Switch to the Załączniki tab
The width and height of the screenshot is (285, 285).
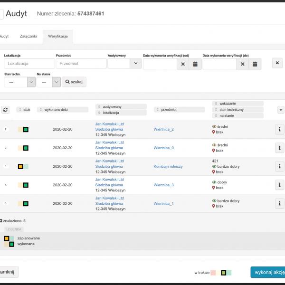click(28, 36)
